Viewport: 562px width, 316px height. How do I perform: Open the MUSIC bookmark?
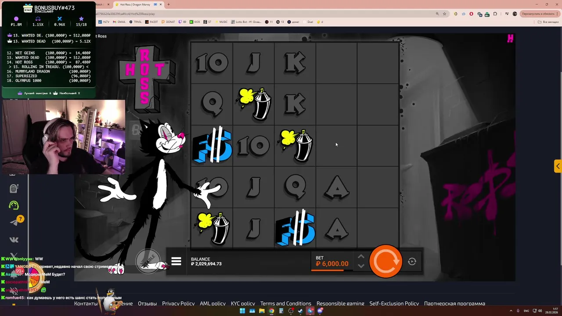click(221, 22)
